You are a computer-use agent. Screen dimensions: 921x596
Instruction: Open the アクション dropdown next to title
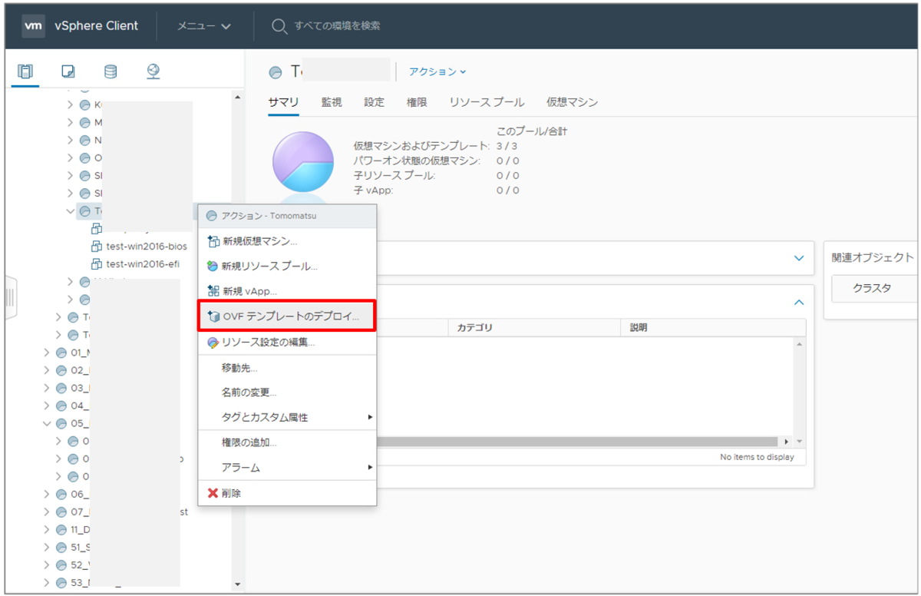coord(437,71)
